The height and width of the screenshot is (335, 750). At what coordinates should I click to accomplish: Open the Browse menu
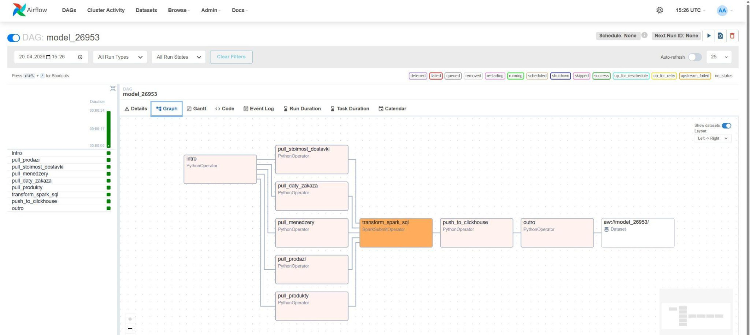coord(179,10)
